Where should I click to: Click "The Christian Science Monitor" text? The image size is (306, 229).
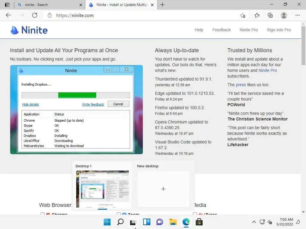pyautogui.click(x=257, y=119)
